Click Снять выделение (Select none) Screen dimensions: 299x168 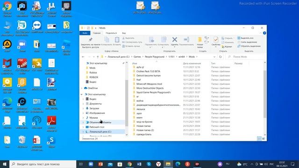click(247, 42)
